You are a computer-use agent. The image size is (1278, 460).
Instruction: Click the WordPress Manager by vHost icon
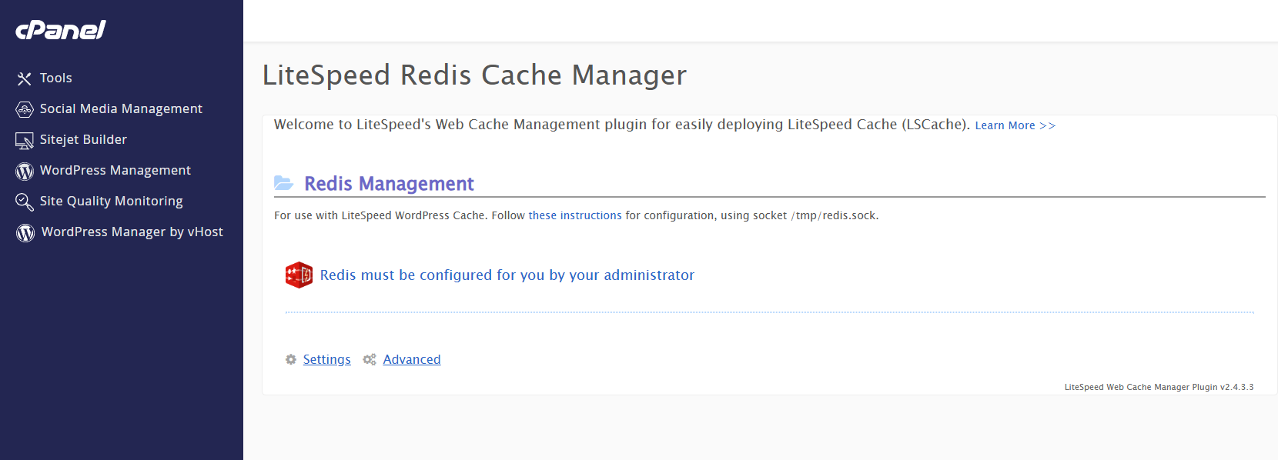point(25,232)
